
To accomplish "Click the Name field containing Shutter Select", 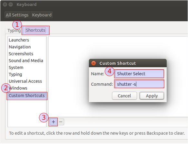I will 139,74.
